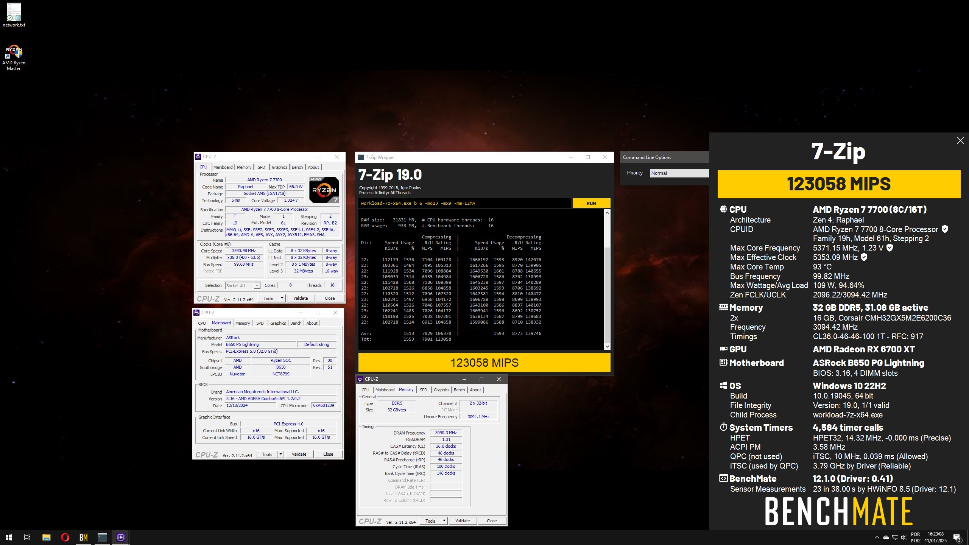The width and height of the screenshot is (969, 545).
Task: Click the BenchMate version section icon
Action: [723, 478]
